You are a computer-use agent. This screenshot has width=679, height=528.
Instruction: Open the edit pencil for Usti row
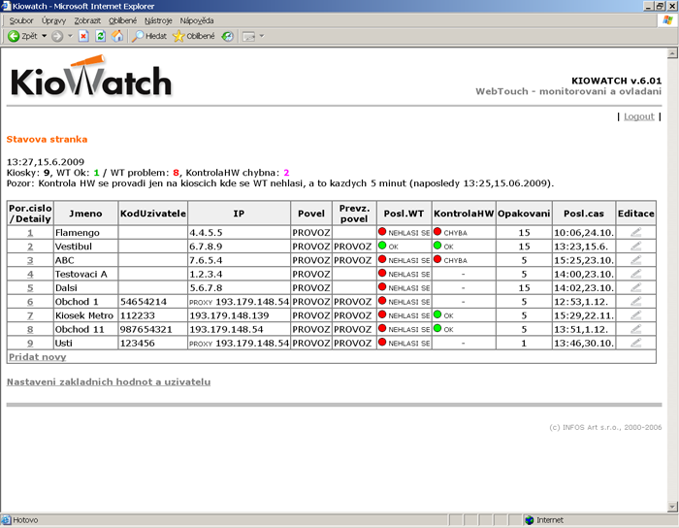tap(636, 343)
